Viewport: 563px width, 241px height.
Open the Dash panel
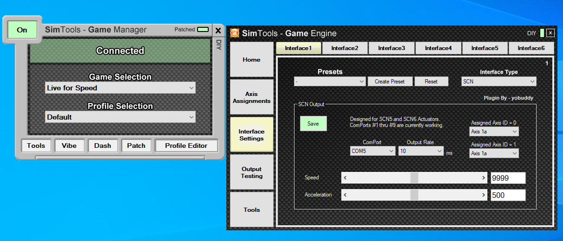pos(102,146)
